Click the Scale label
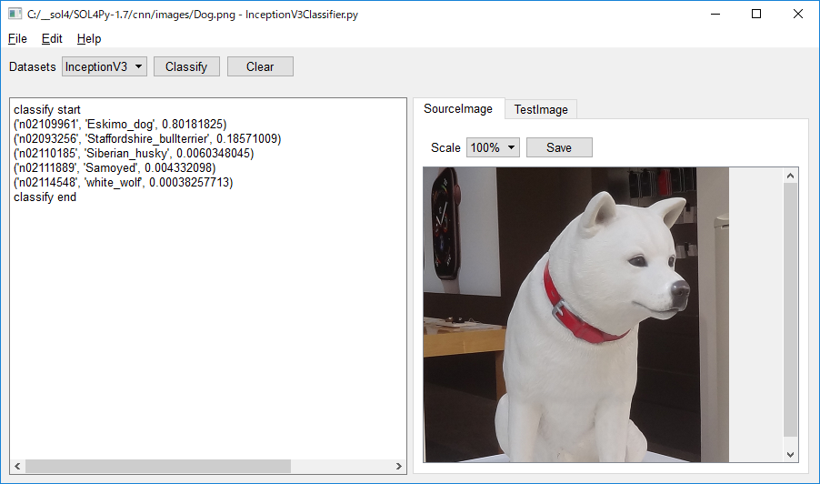820x484 pixels. click(x=445, y=148)
